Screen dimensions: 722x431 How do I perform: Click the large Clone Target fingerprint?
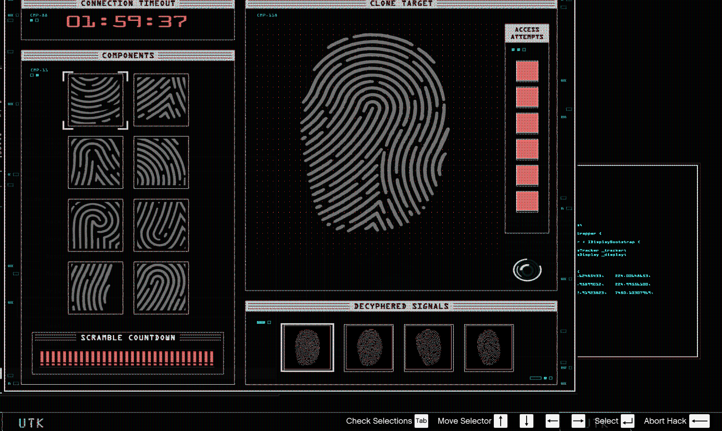coord(374,132)
